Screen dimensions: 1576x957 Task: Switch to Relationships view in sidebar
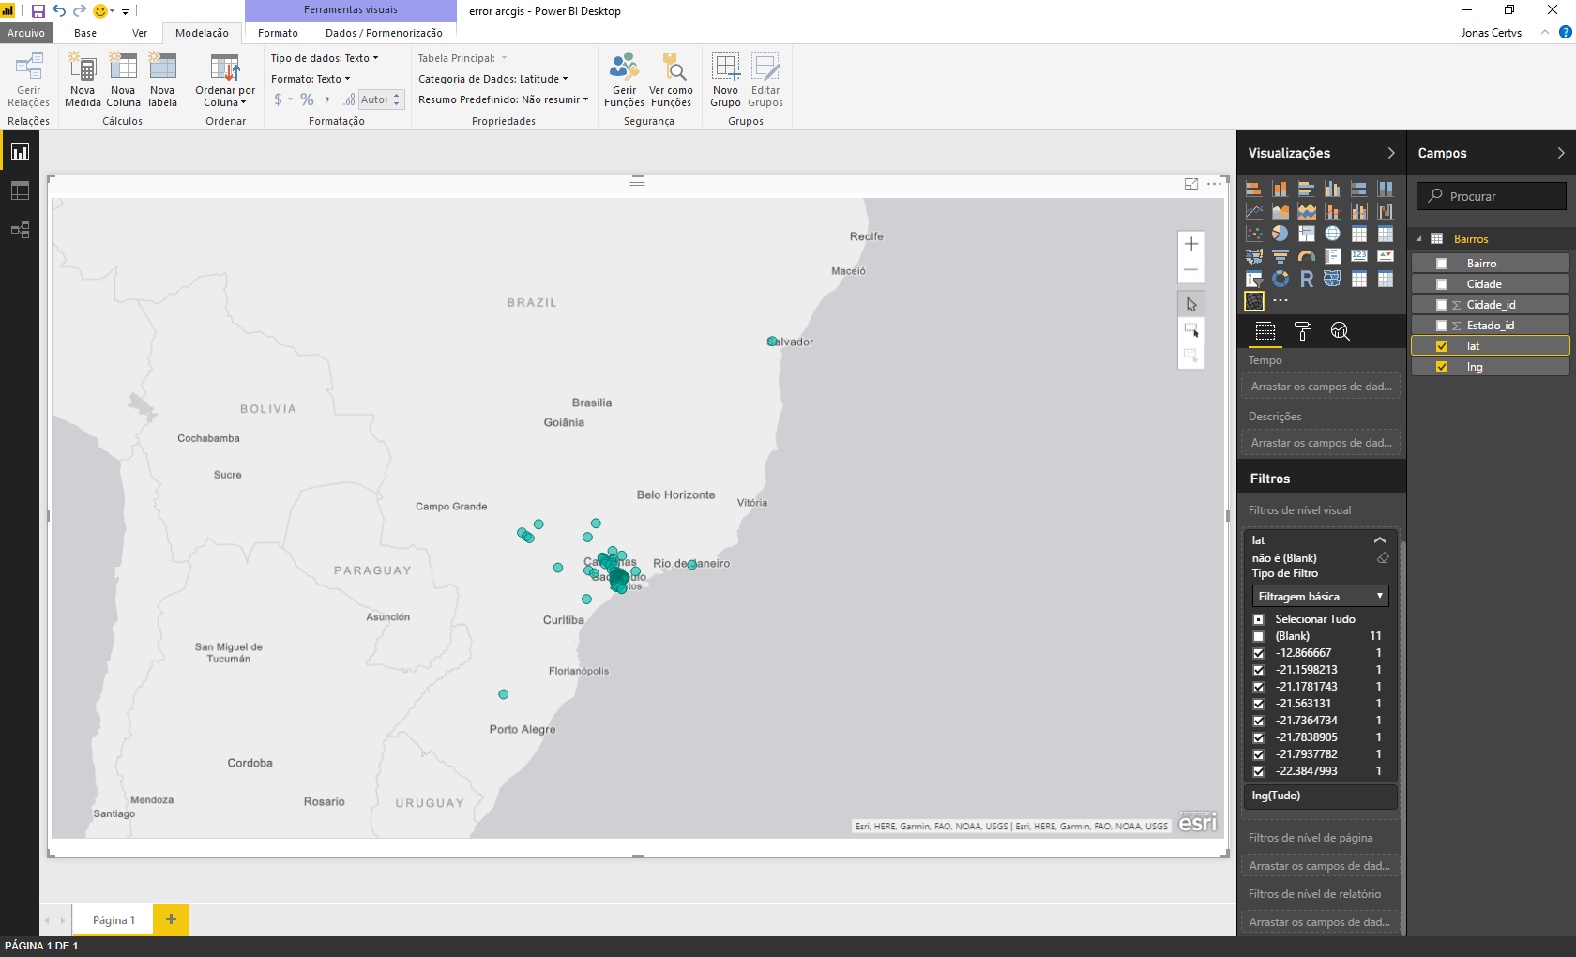coord(20,230)
